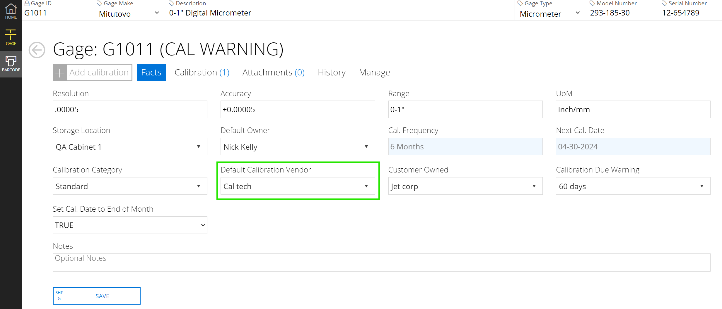Click the Description field in header
Viewport: 722px width, 309px height.
tap(340, 13)
